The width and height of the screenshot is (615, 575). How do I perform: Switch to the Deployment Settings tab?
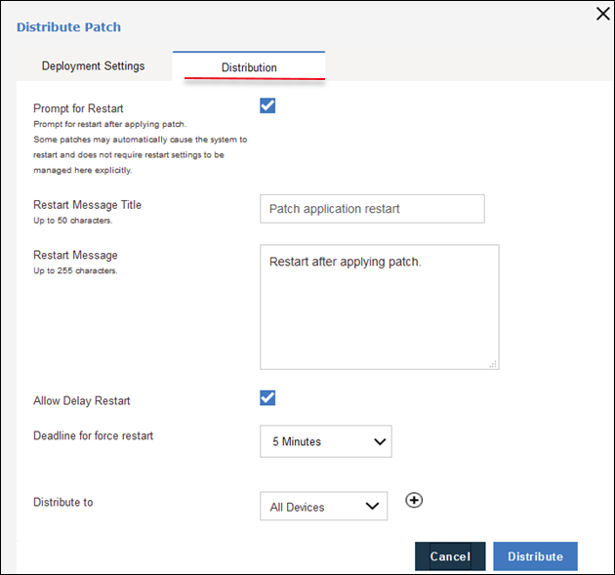[93, 66]
